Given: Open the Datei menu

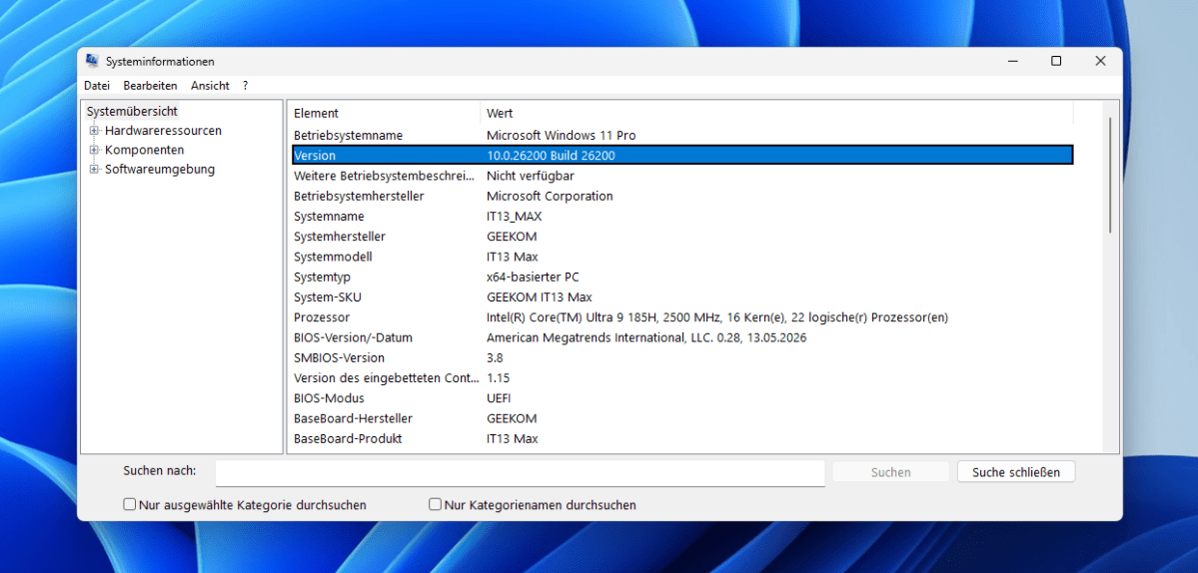Looking at the screenshot, I should [97, 86].
